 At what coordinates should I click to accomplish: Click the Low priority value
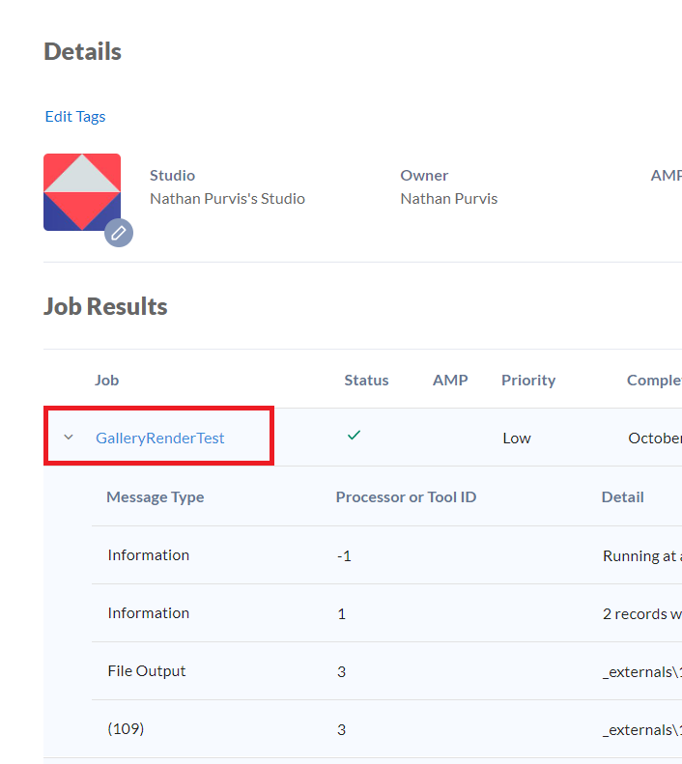517,438
